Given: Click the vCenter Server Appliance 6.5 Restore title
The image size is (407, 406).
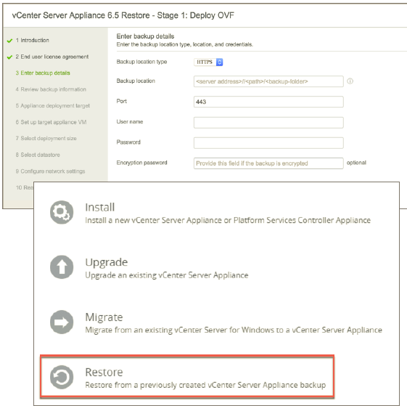Looking at the screenshot, I should (x=123, y=15).
